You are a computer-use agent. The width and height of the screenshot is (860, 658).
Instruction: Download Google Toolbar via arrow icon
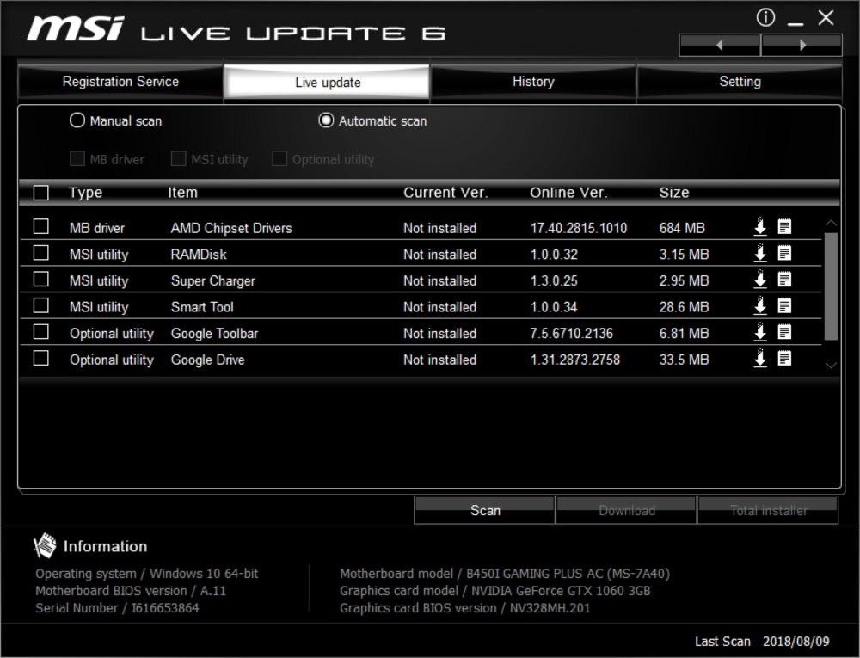pos(760,332)
